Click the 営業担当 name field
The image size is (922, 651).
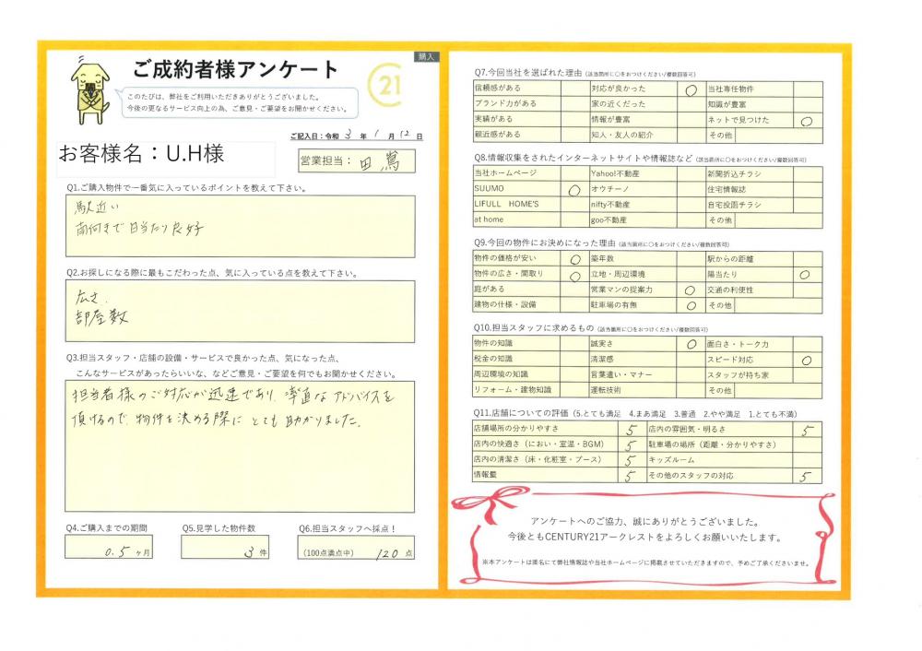click(x=355, y=162)
